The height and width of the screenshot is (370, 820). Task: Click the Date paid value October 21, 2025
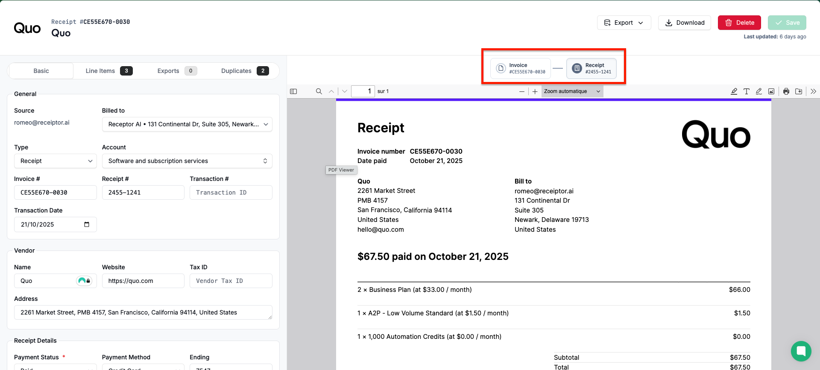436,161
